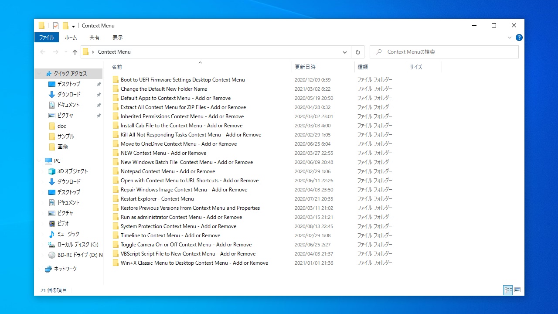This screenshot has height=314, width=558.
Task: Click the ダウンロード icon under PC
Action: 52,182
